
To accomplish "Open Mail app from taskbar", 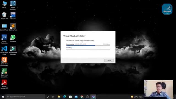I will tap(76, 97).
